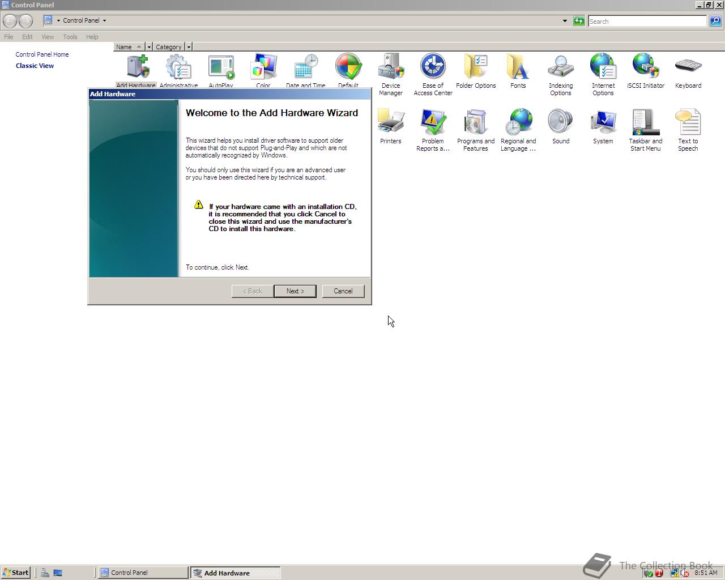Viewport: 725px width, 580px height.
Task: Open Ease of Access Center
Action: coord(433,74)
